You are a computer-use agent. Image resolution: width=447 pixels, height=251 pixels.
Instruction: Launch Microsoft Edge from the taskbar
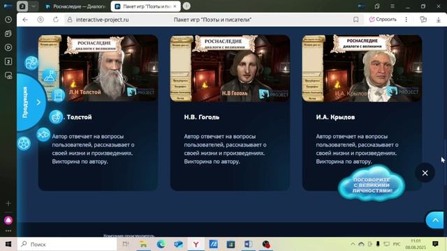tap(161, 244)
